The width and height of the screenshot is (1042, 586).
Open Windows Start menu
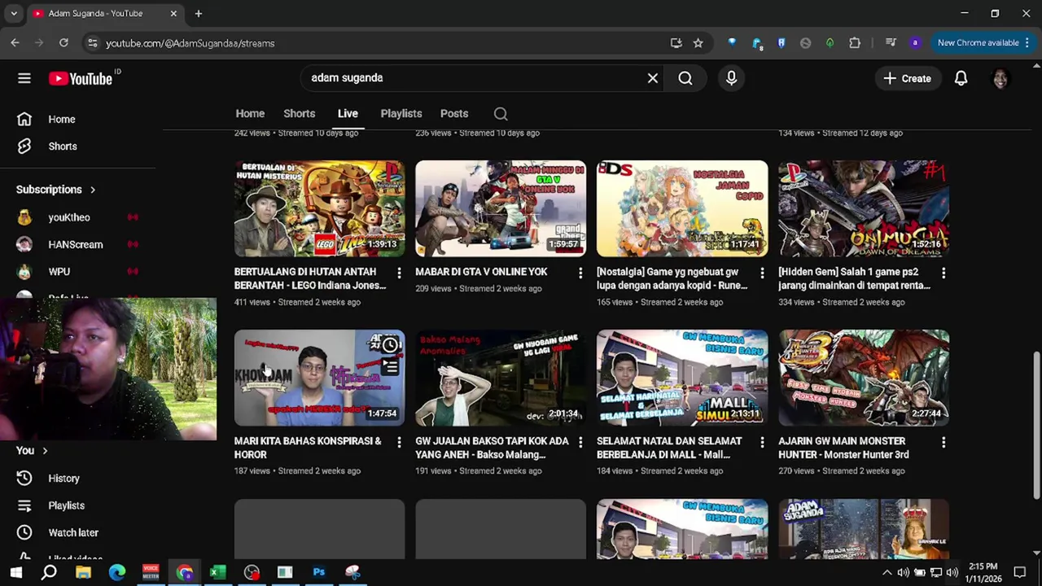(x=15, y=572)
